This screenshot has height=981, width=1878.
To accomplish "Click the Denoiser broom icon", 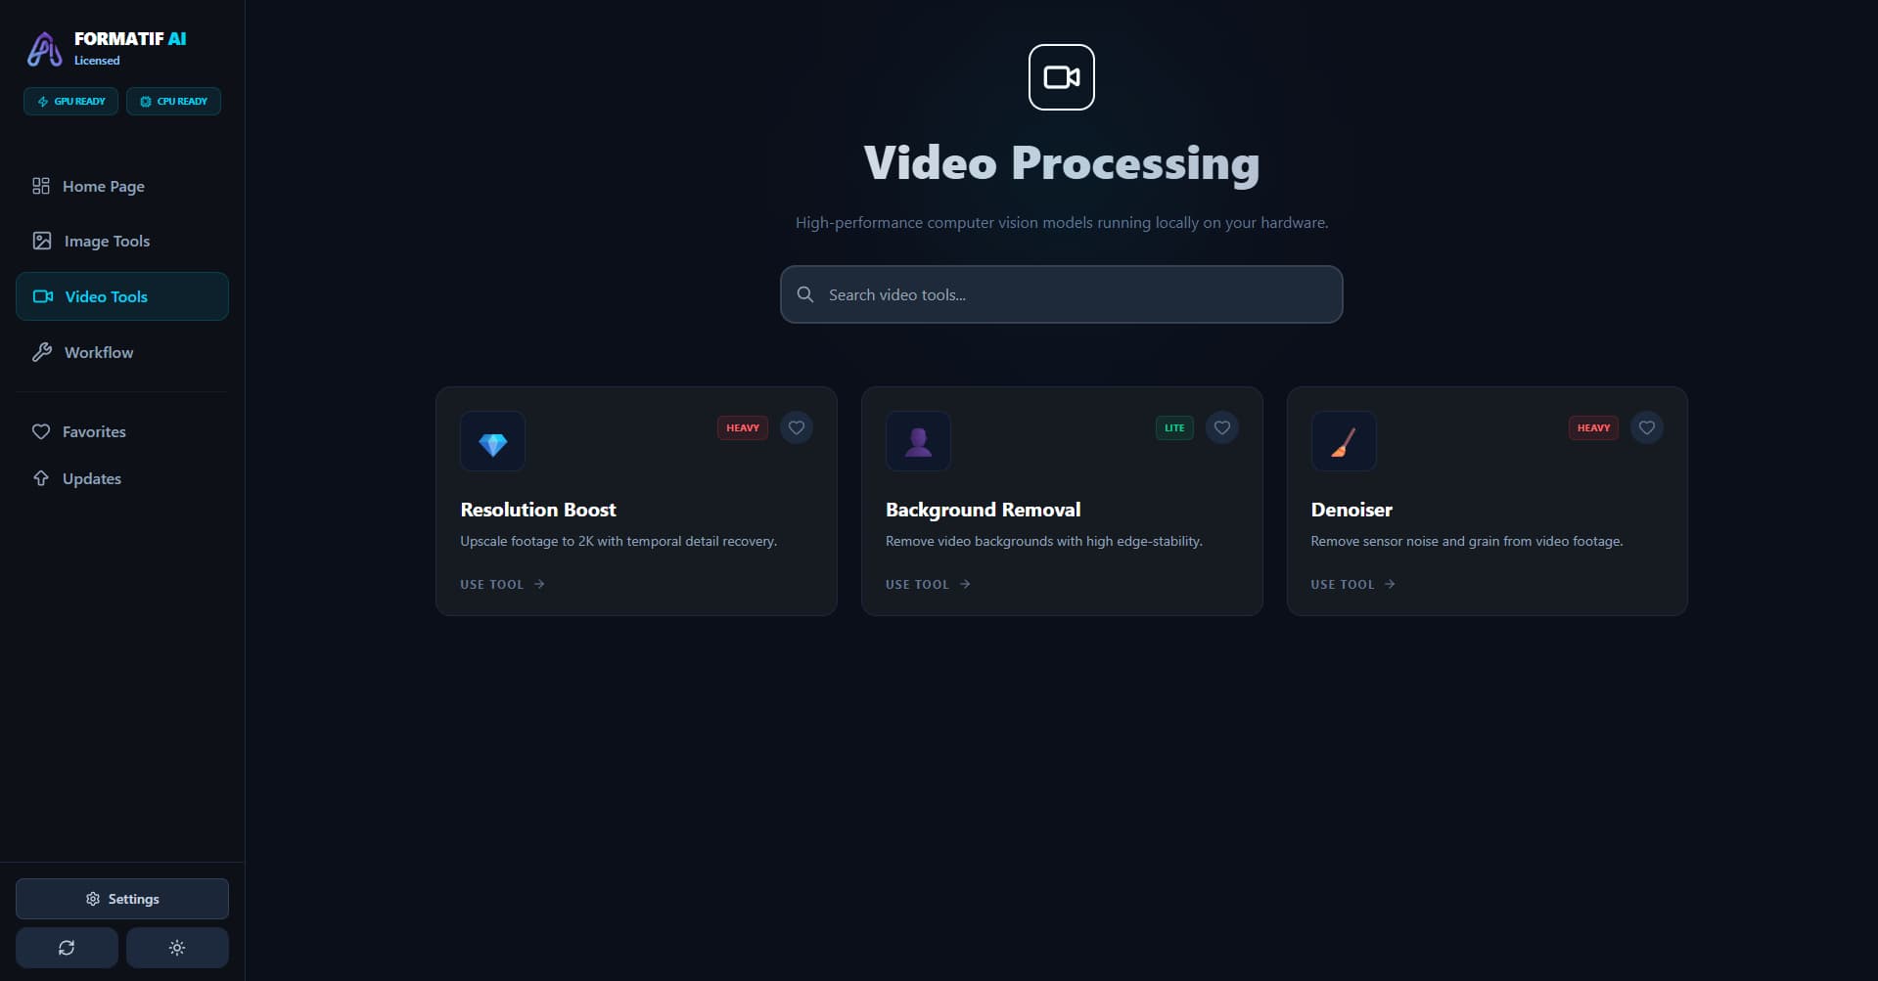I will (x=1344, y=442).
